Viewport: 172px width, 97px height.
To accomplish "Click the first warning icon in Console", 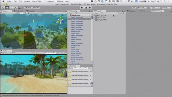I will 69,72.
